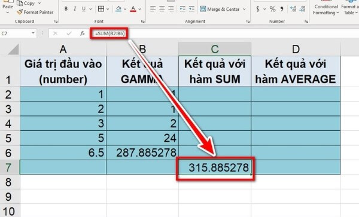
Task: Apply Comma Style formatting
Action: (x=282, y=9)
